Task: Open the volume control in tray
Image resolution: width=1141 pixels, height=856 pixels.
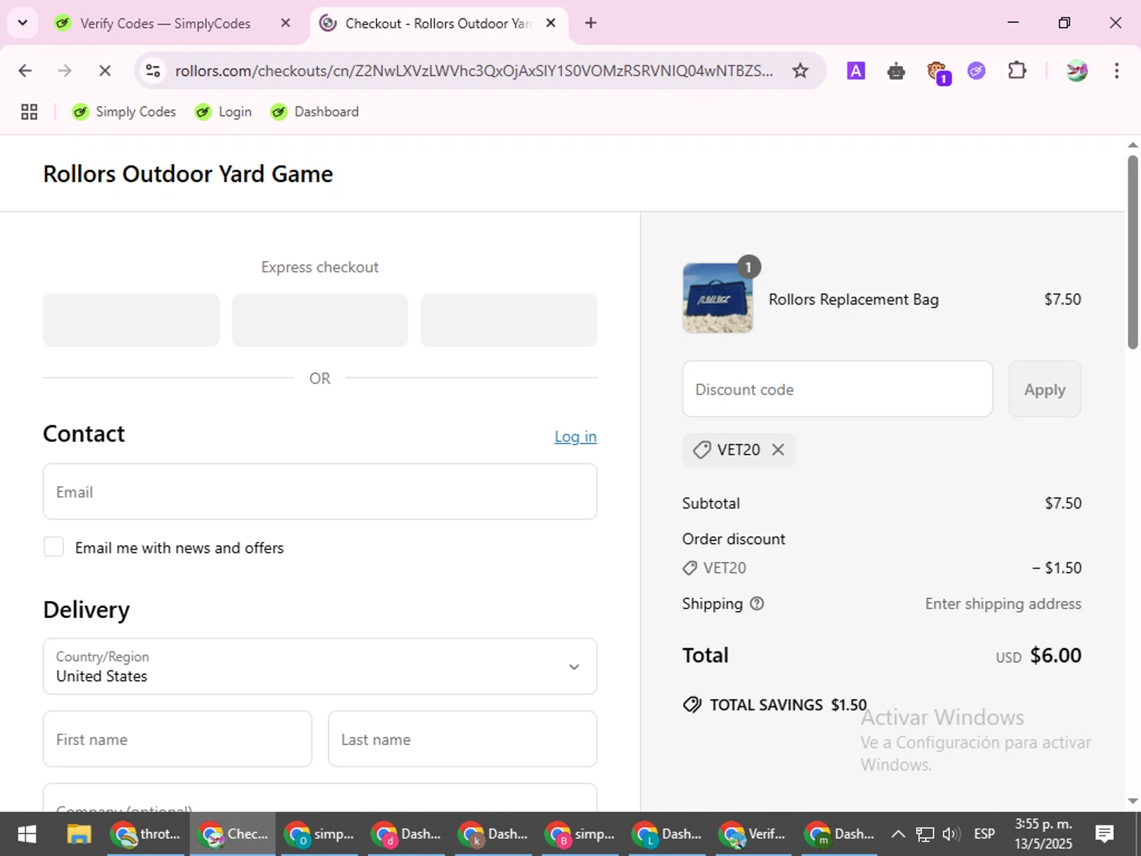Action: [x=951, y=835]
